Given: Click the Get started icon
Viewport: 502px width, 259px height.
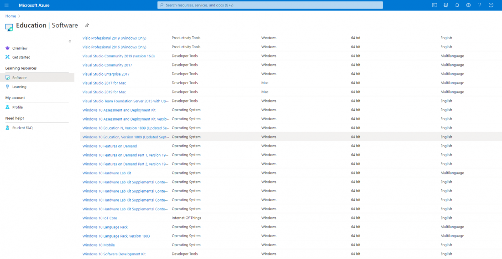Looking at the screenshot, I should click(7, 57).
